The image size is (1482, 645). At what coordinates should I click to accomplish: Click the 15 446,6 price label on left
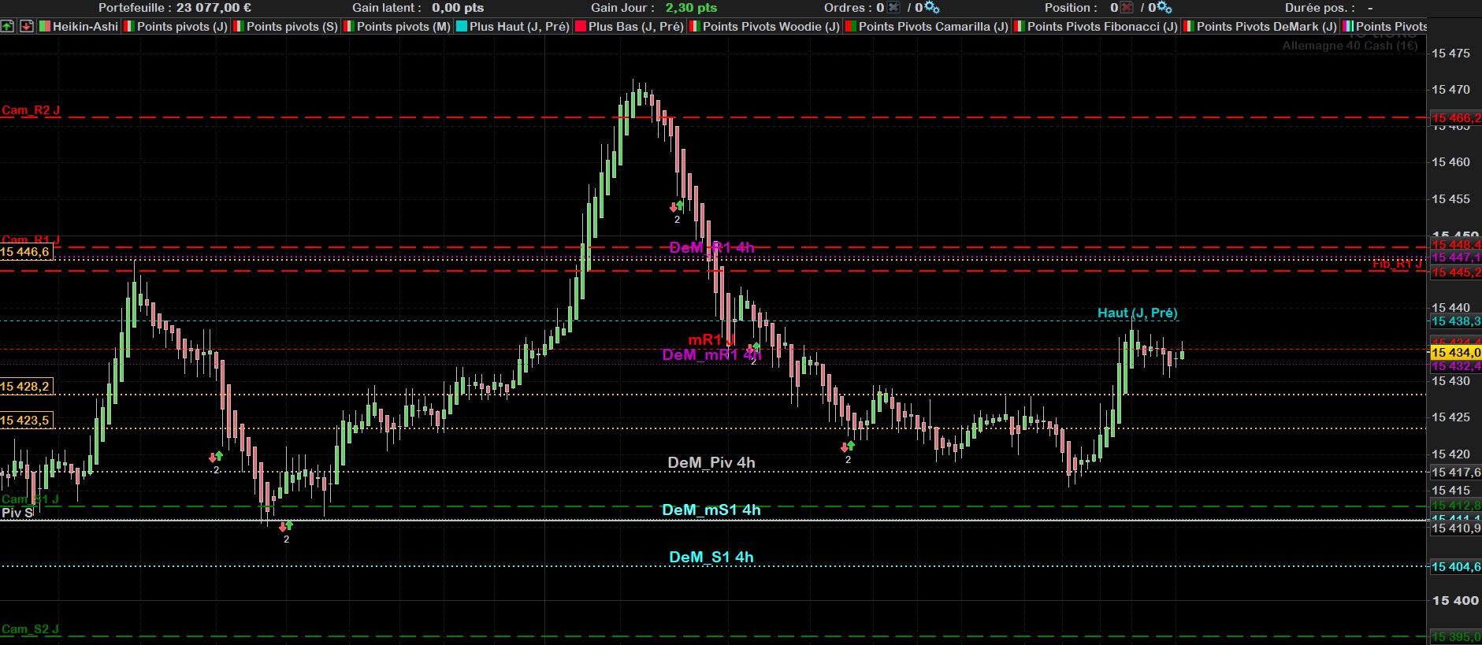[x=25, y=252]
